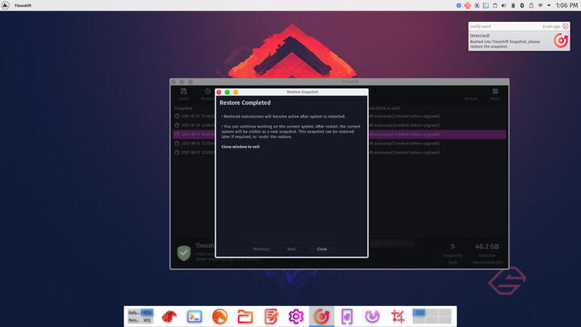Select the 2021-07-21 snapshot row
The image size is (581, 327).
tap(340, 116)
